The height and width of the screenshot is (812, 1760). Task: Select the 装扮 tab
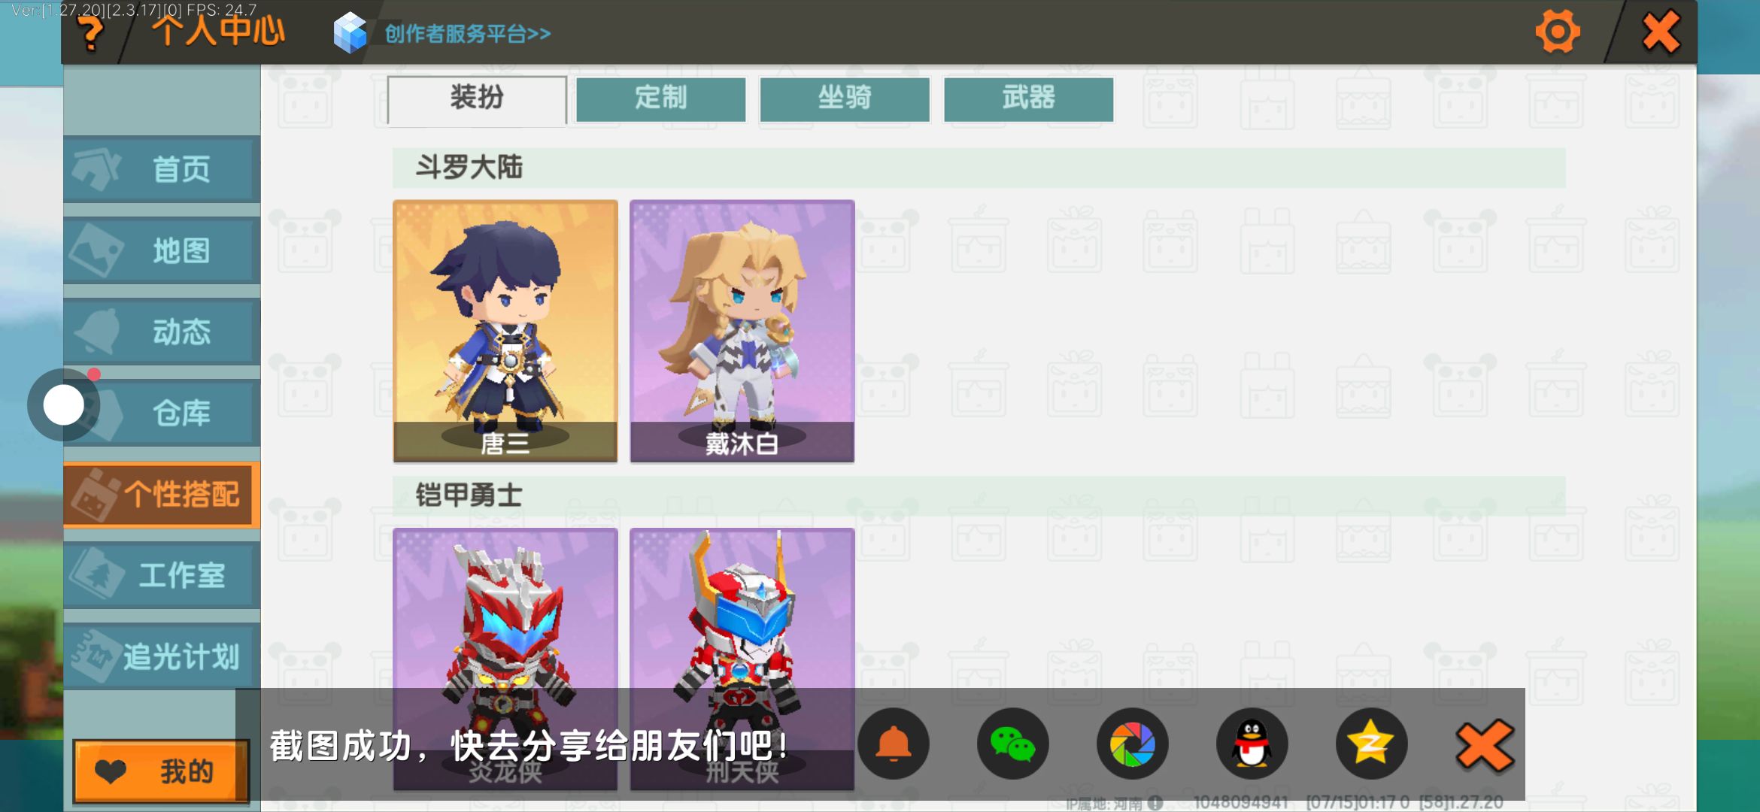tap(477, 99)
